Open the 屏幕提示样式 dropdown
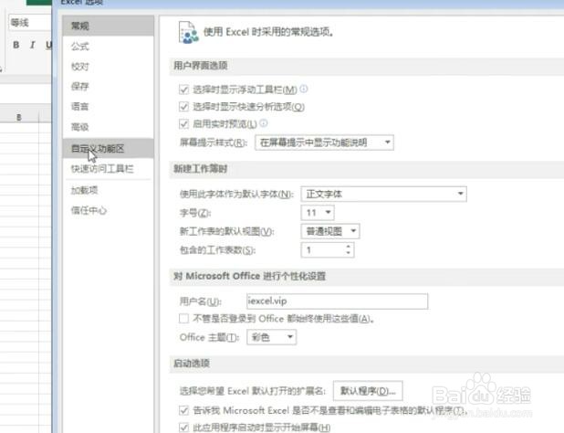The height and width of the screenshot is (433, 564). pos(324,143)
